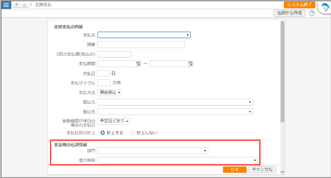The image size is (331, 178).
Task: Click the キャンセル button
Action: [x=262, y=170]
